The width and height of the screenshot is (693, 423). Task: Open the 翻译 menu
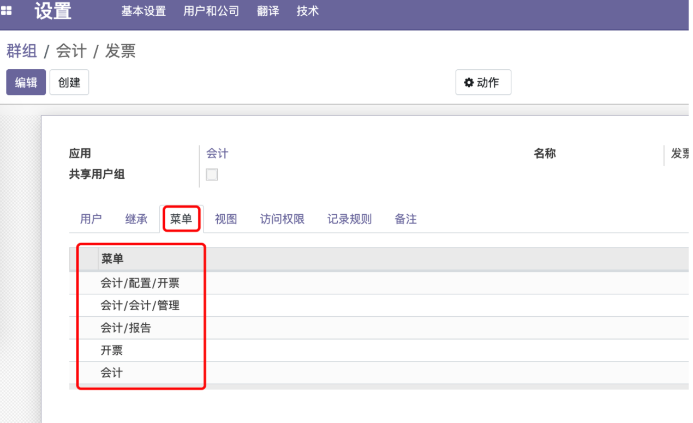click(268, 11)
